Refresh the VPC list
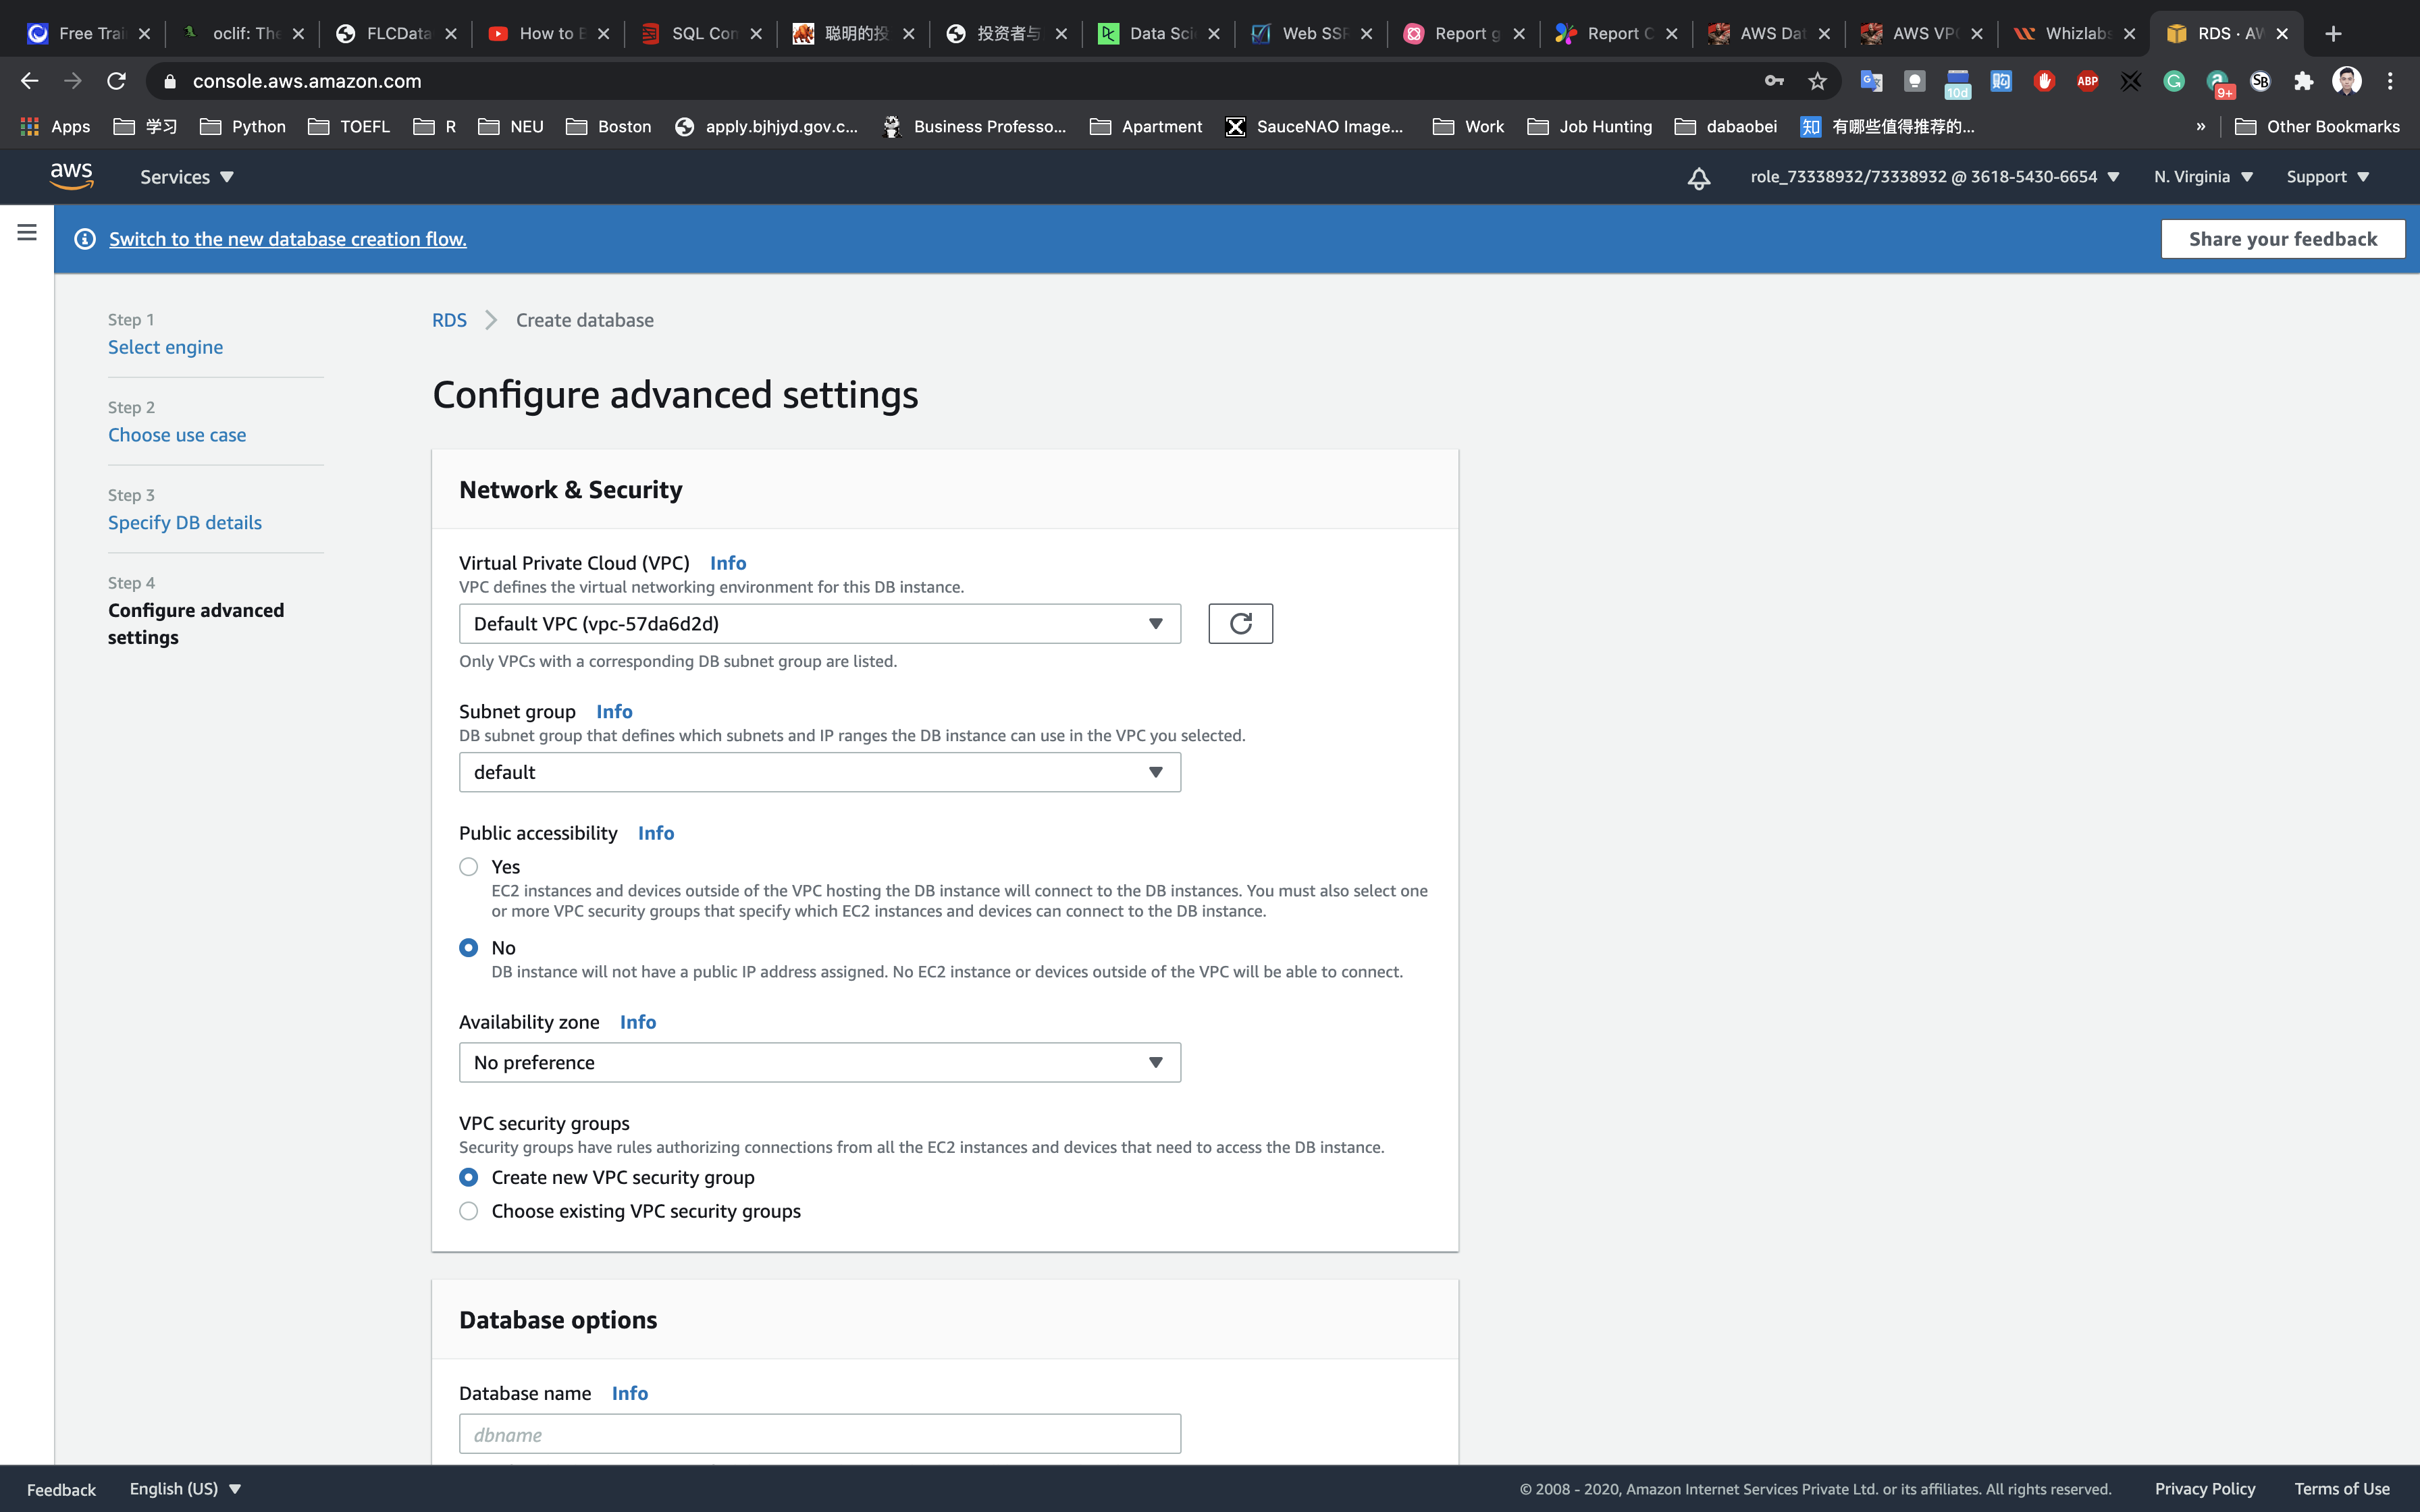 (x=1240, y=623)
